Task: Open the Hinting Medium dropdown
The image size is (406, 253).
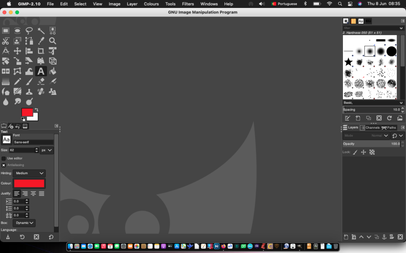Action: tap(29, 173)
